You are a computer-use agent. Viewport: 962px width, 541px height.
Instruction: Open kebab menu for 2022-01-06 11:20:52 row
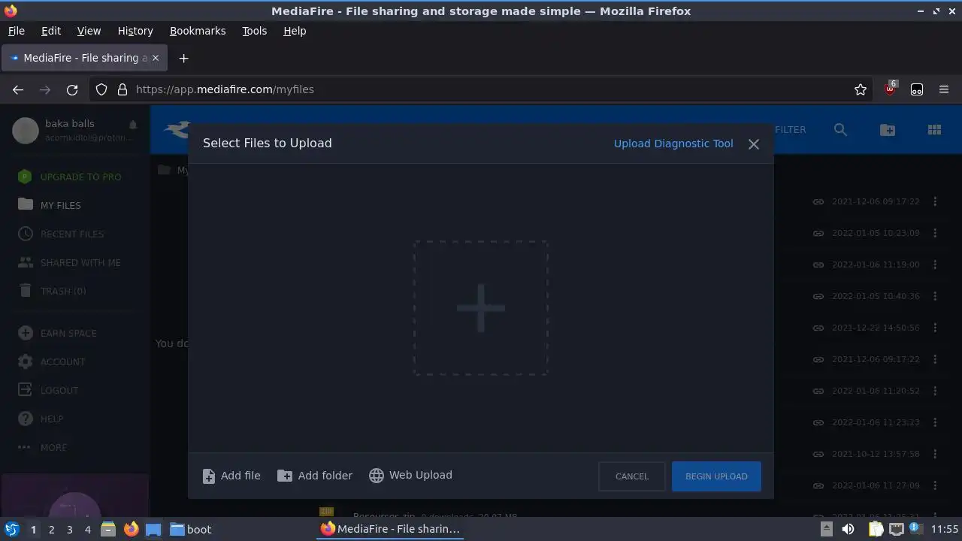click(935, 391)
